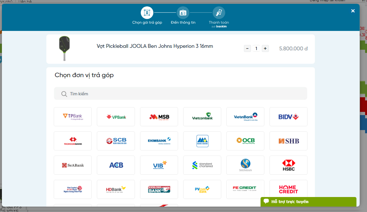Select the Standard Chartered tile
This screenshot has height=212, width=367.
point(202,165)
